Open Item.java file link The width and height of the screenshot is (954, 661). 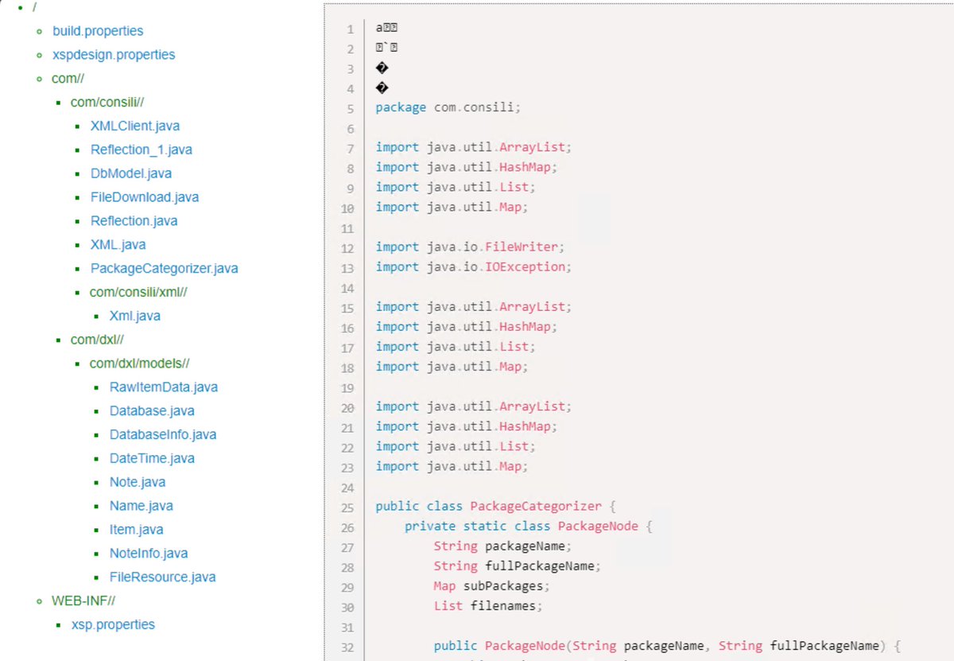(135, 530)
